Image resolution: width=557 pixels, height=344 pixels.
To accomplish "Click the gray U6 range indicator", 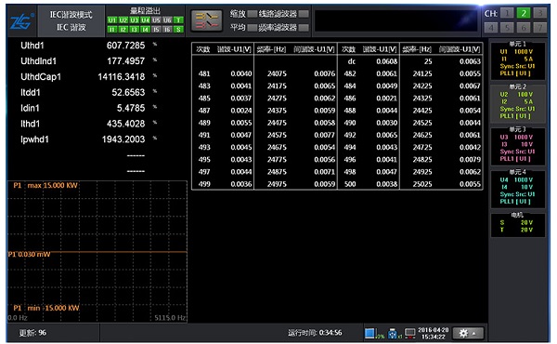I will coord(167,20).
